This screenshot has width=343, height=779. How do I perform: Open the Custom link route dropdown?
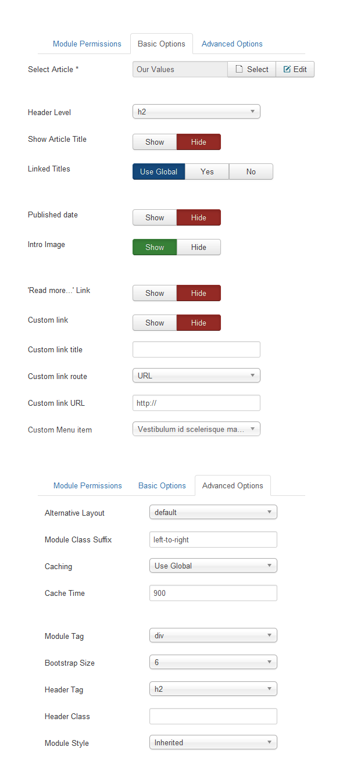[196, 376]
